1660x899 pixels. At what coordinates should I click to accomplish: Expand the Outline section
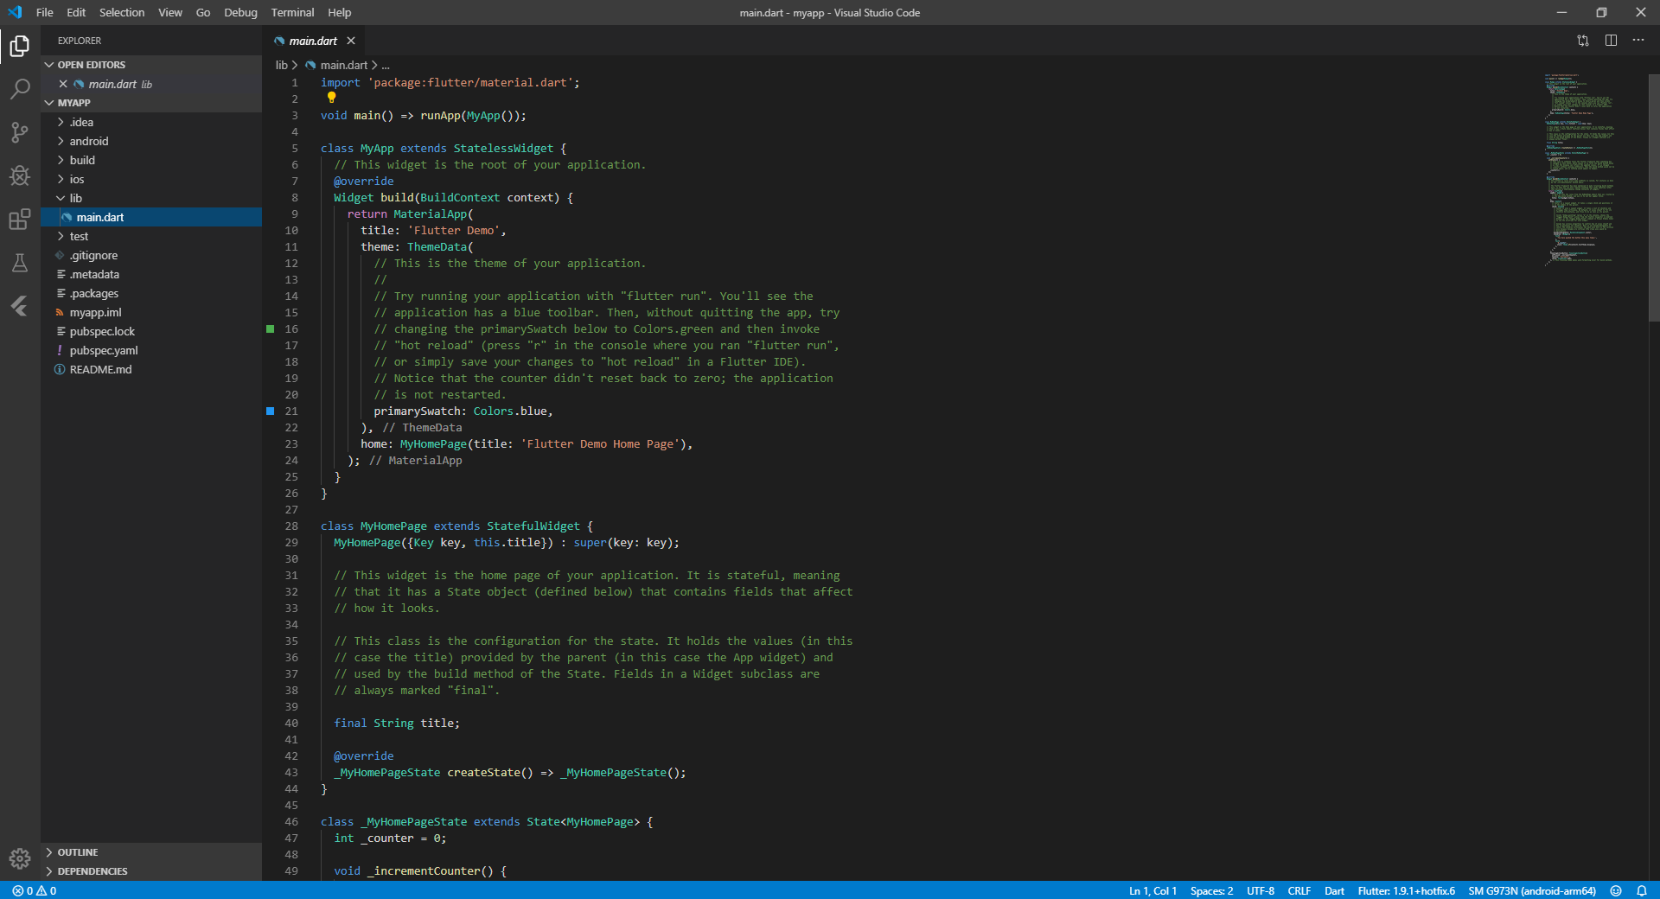[x=151, y=852]
